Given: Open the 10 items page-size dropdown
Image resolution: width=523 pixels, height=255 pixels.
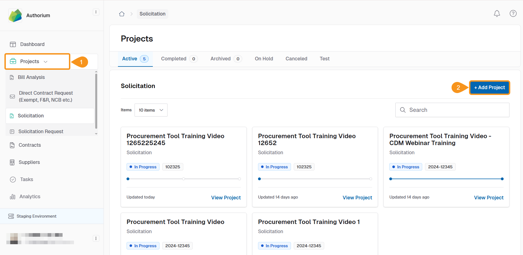Looking at the screenshot, I should (x=151, y=110).
